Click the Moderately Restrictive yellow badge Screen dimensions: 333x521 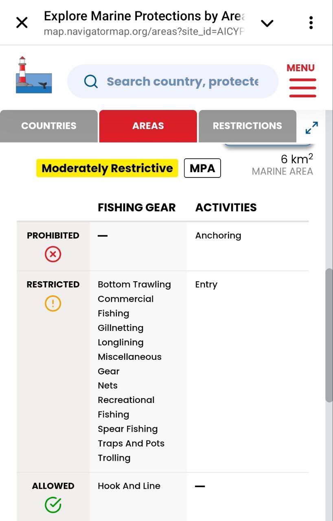point(107,168)
